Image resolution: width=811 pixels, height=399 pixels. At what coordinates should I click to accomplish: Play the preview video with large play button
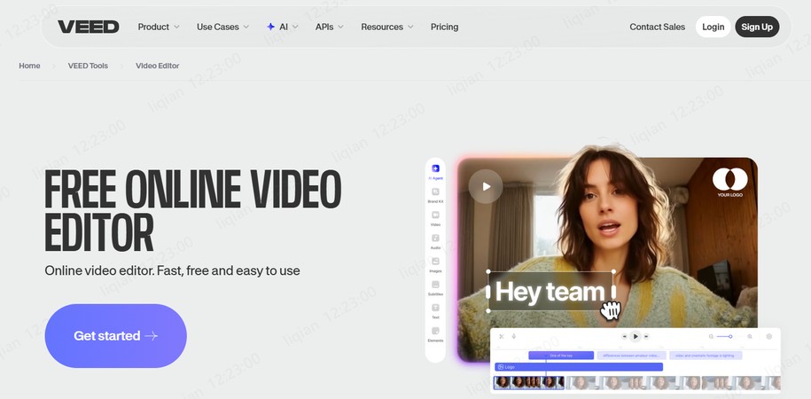point(486,186)
